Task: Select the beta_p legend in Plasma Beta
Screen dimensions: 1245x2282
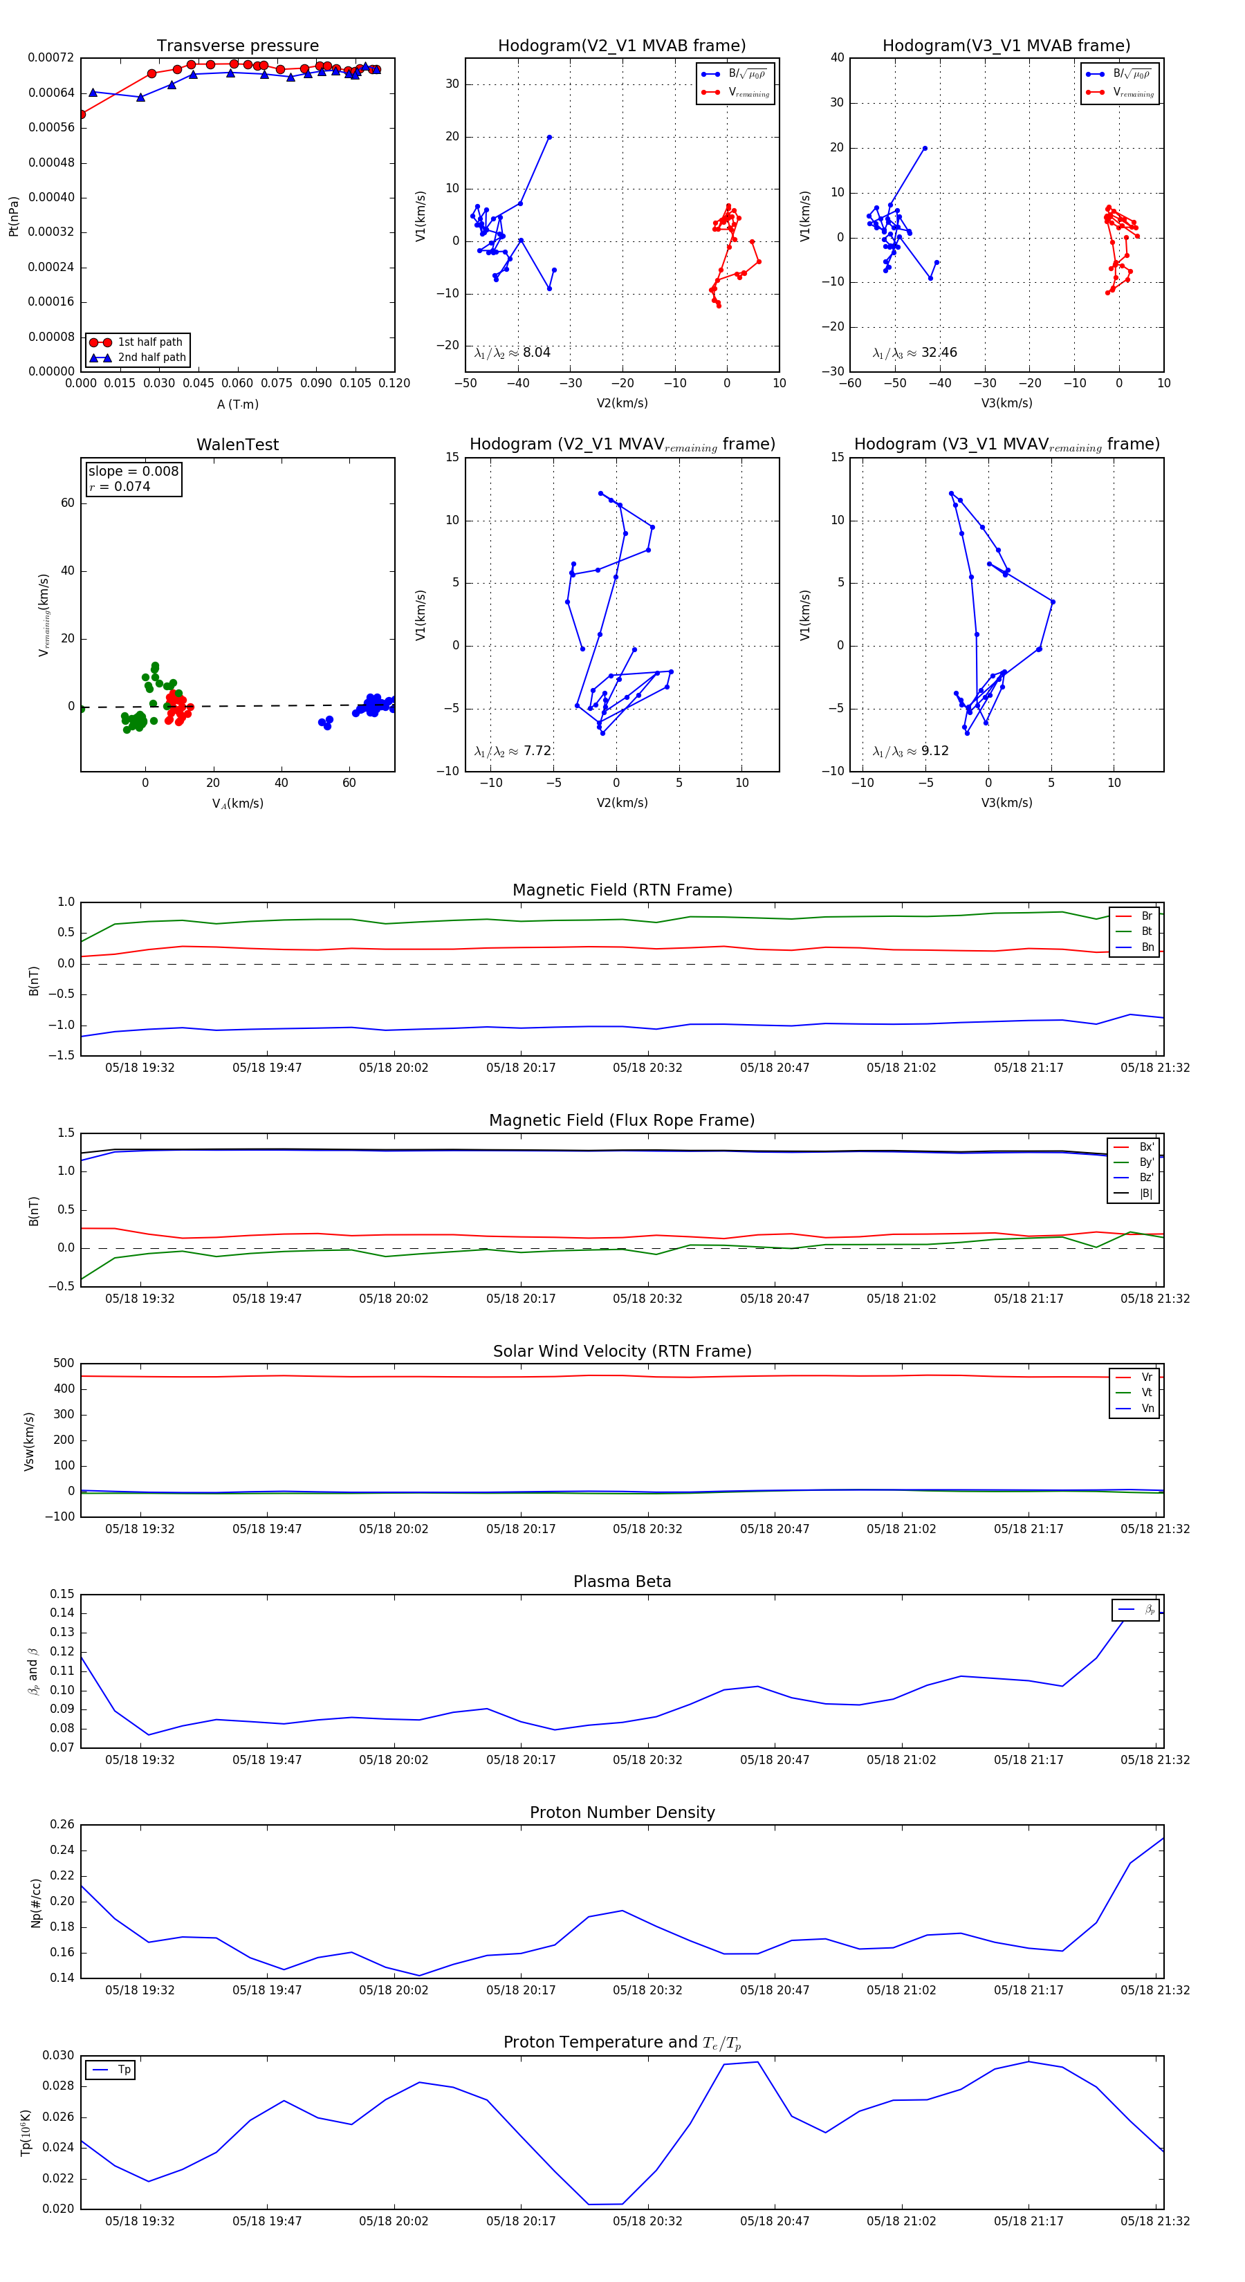Action: tap(1136, 1610)
